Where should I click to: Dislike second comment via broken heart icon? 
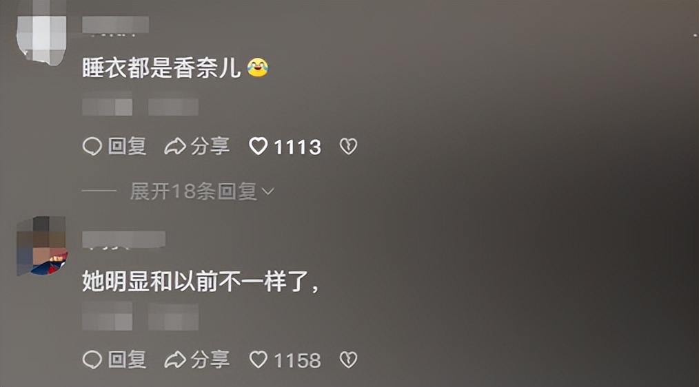[x=348, y=359]
